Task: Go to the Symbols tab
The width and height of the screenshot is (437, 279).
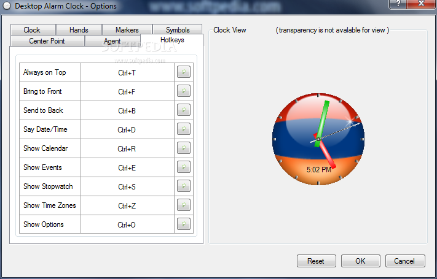Action: click(x=178, y=30)
